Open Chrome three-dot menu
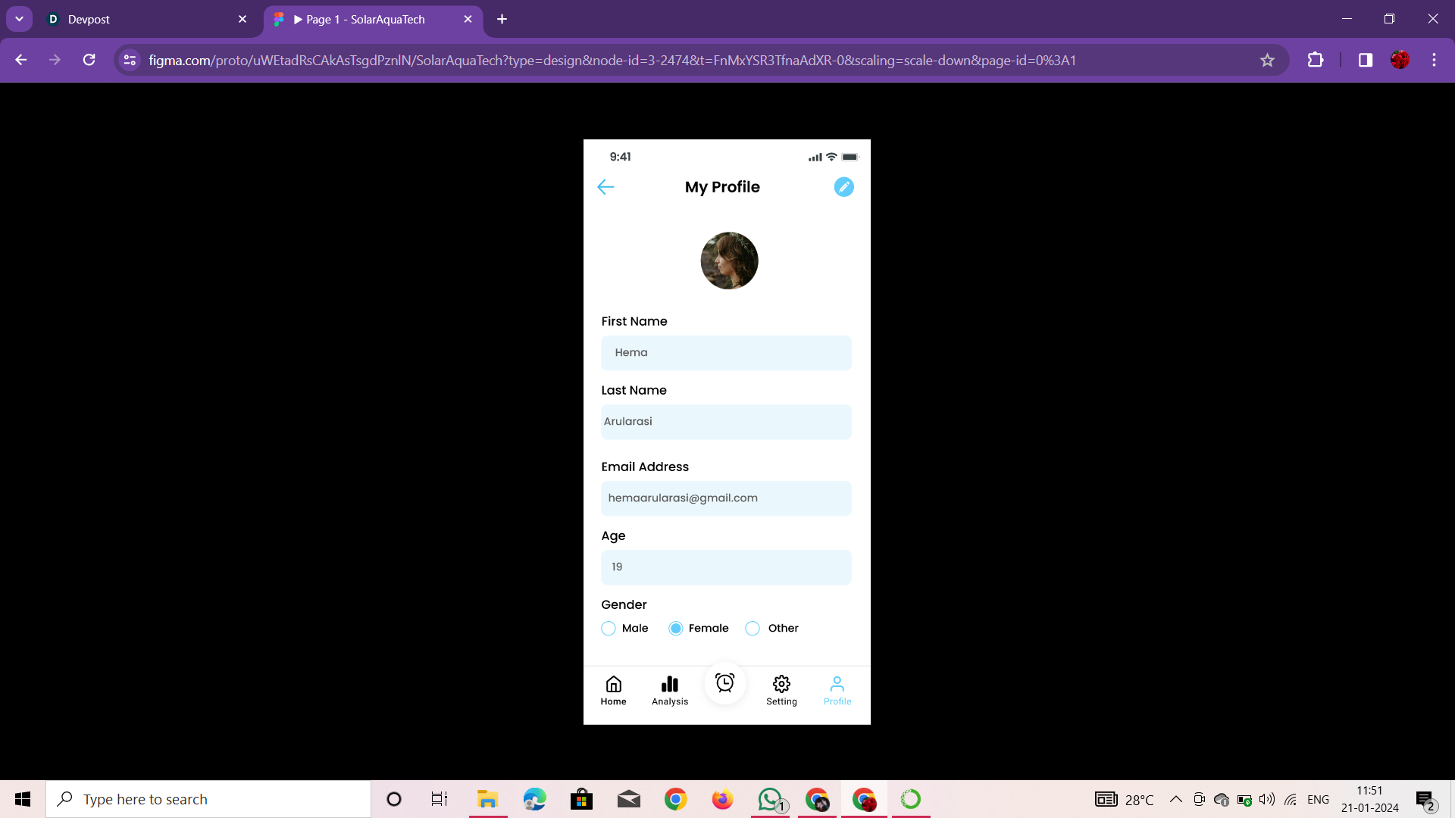 pyautogui.click(x=1434, y=61)
